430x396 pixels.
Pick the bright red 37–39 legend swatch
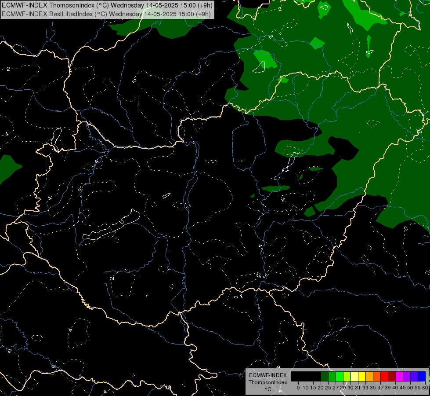(x=384, y=376)
